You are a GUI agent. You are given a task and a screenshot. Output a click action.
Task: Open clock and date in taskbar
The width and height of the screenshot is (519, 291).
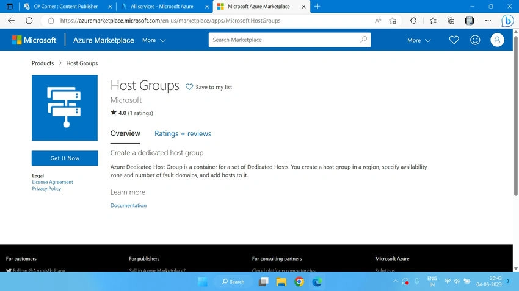coord(489,281)
